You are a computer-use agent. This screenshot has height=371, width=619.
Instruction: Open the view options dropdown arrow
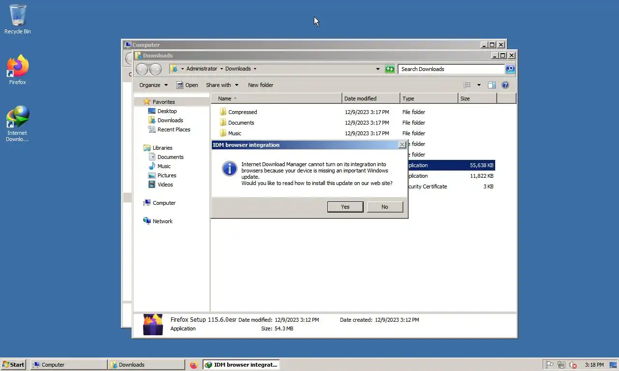[479, 85]
